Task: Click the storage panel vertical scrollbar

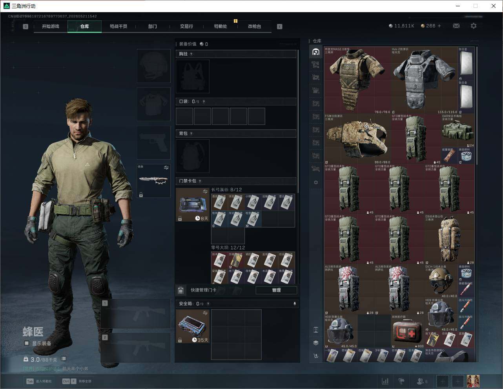Action: coord(477,106)
